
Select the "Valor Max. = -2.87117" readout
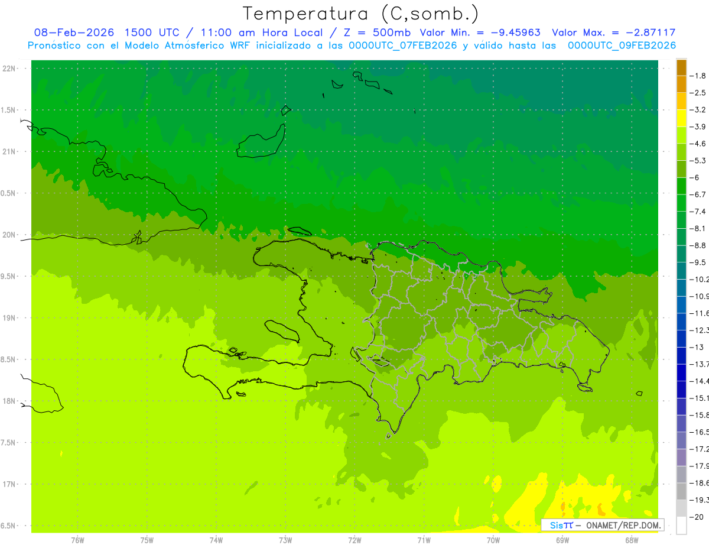[613, 33]
